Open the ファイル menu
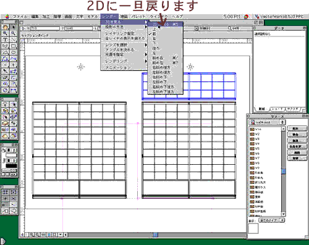This screenshot has width=309, height=245. (x=20, y=17)
